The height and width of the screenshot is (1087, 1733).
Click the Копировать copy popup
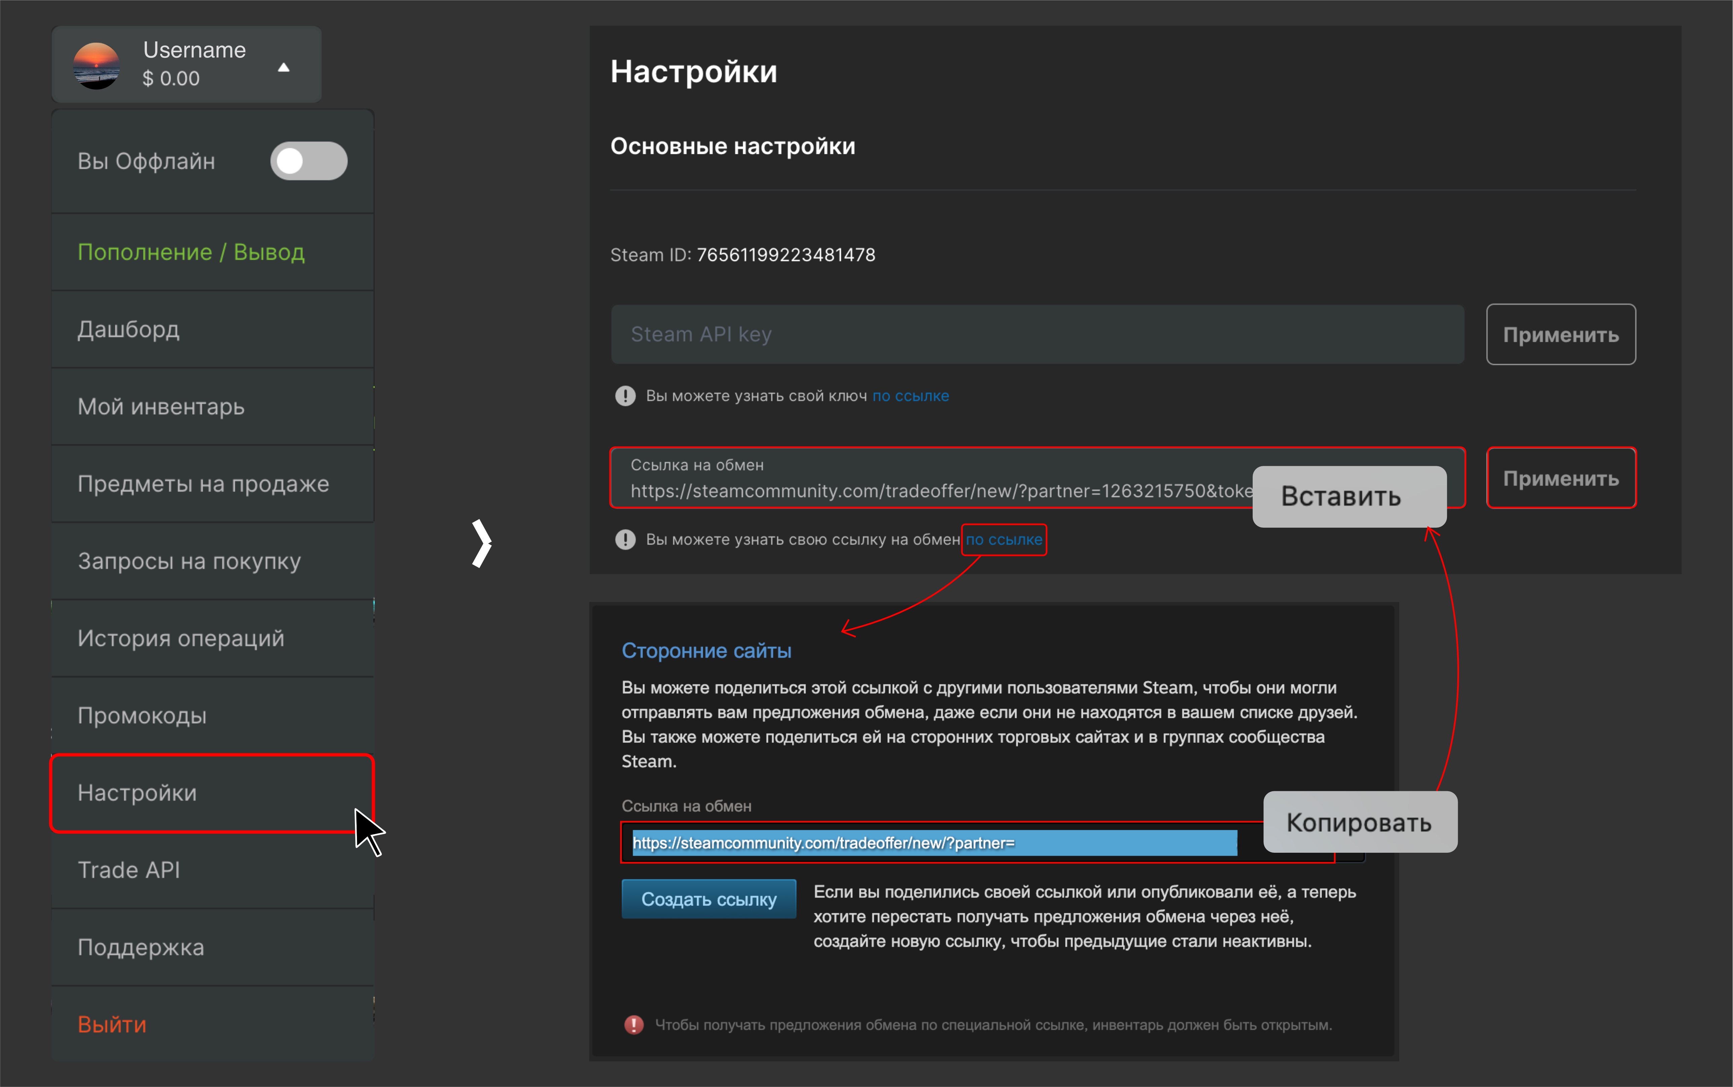(x=1359, y=822)
